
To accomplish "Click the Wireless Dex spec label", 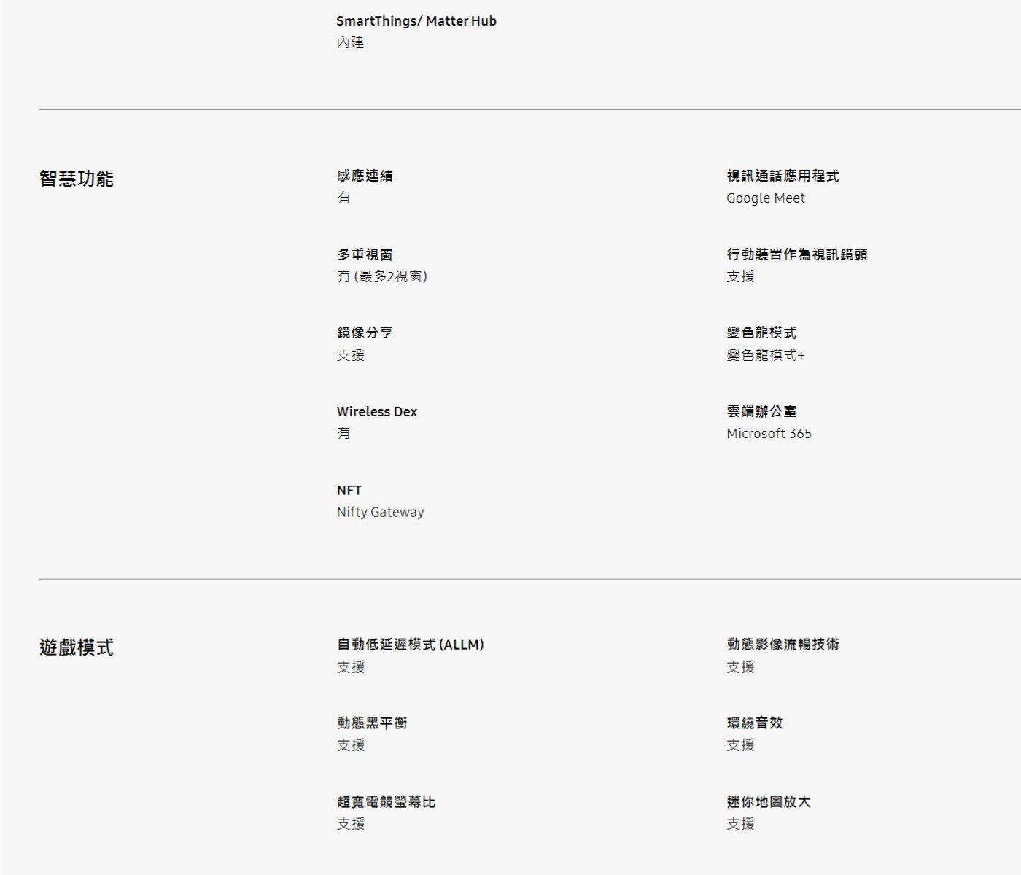I will point(376,411).
